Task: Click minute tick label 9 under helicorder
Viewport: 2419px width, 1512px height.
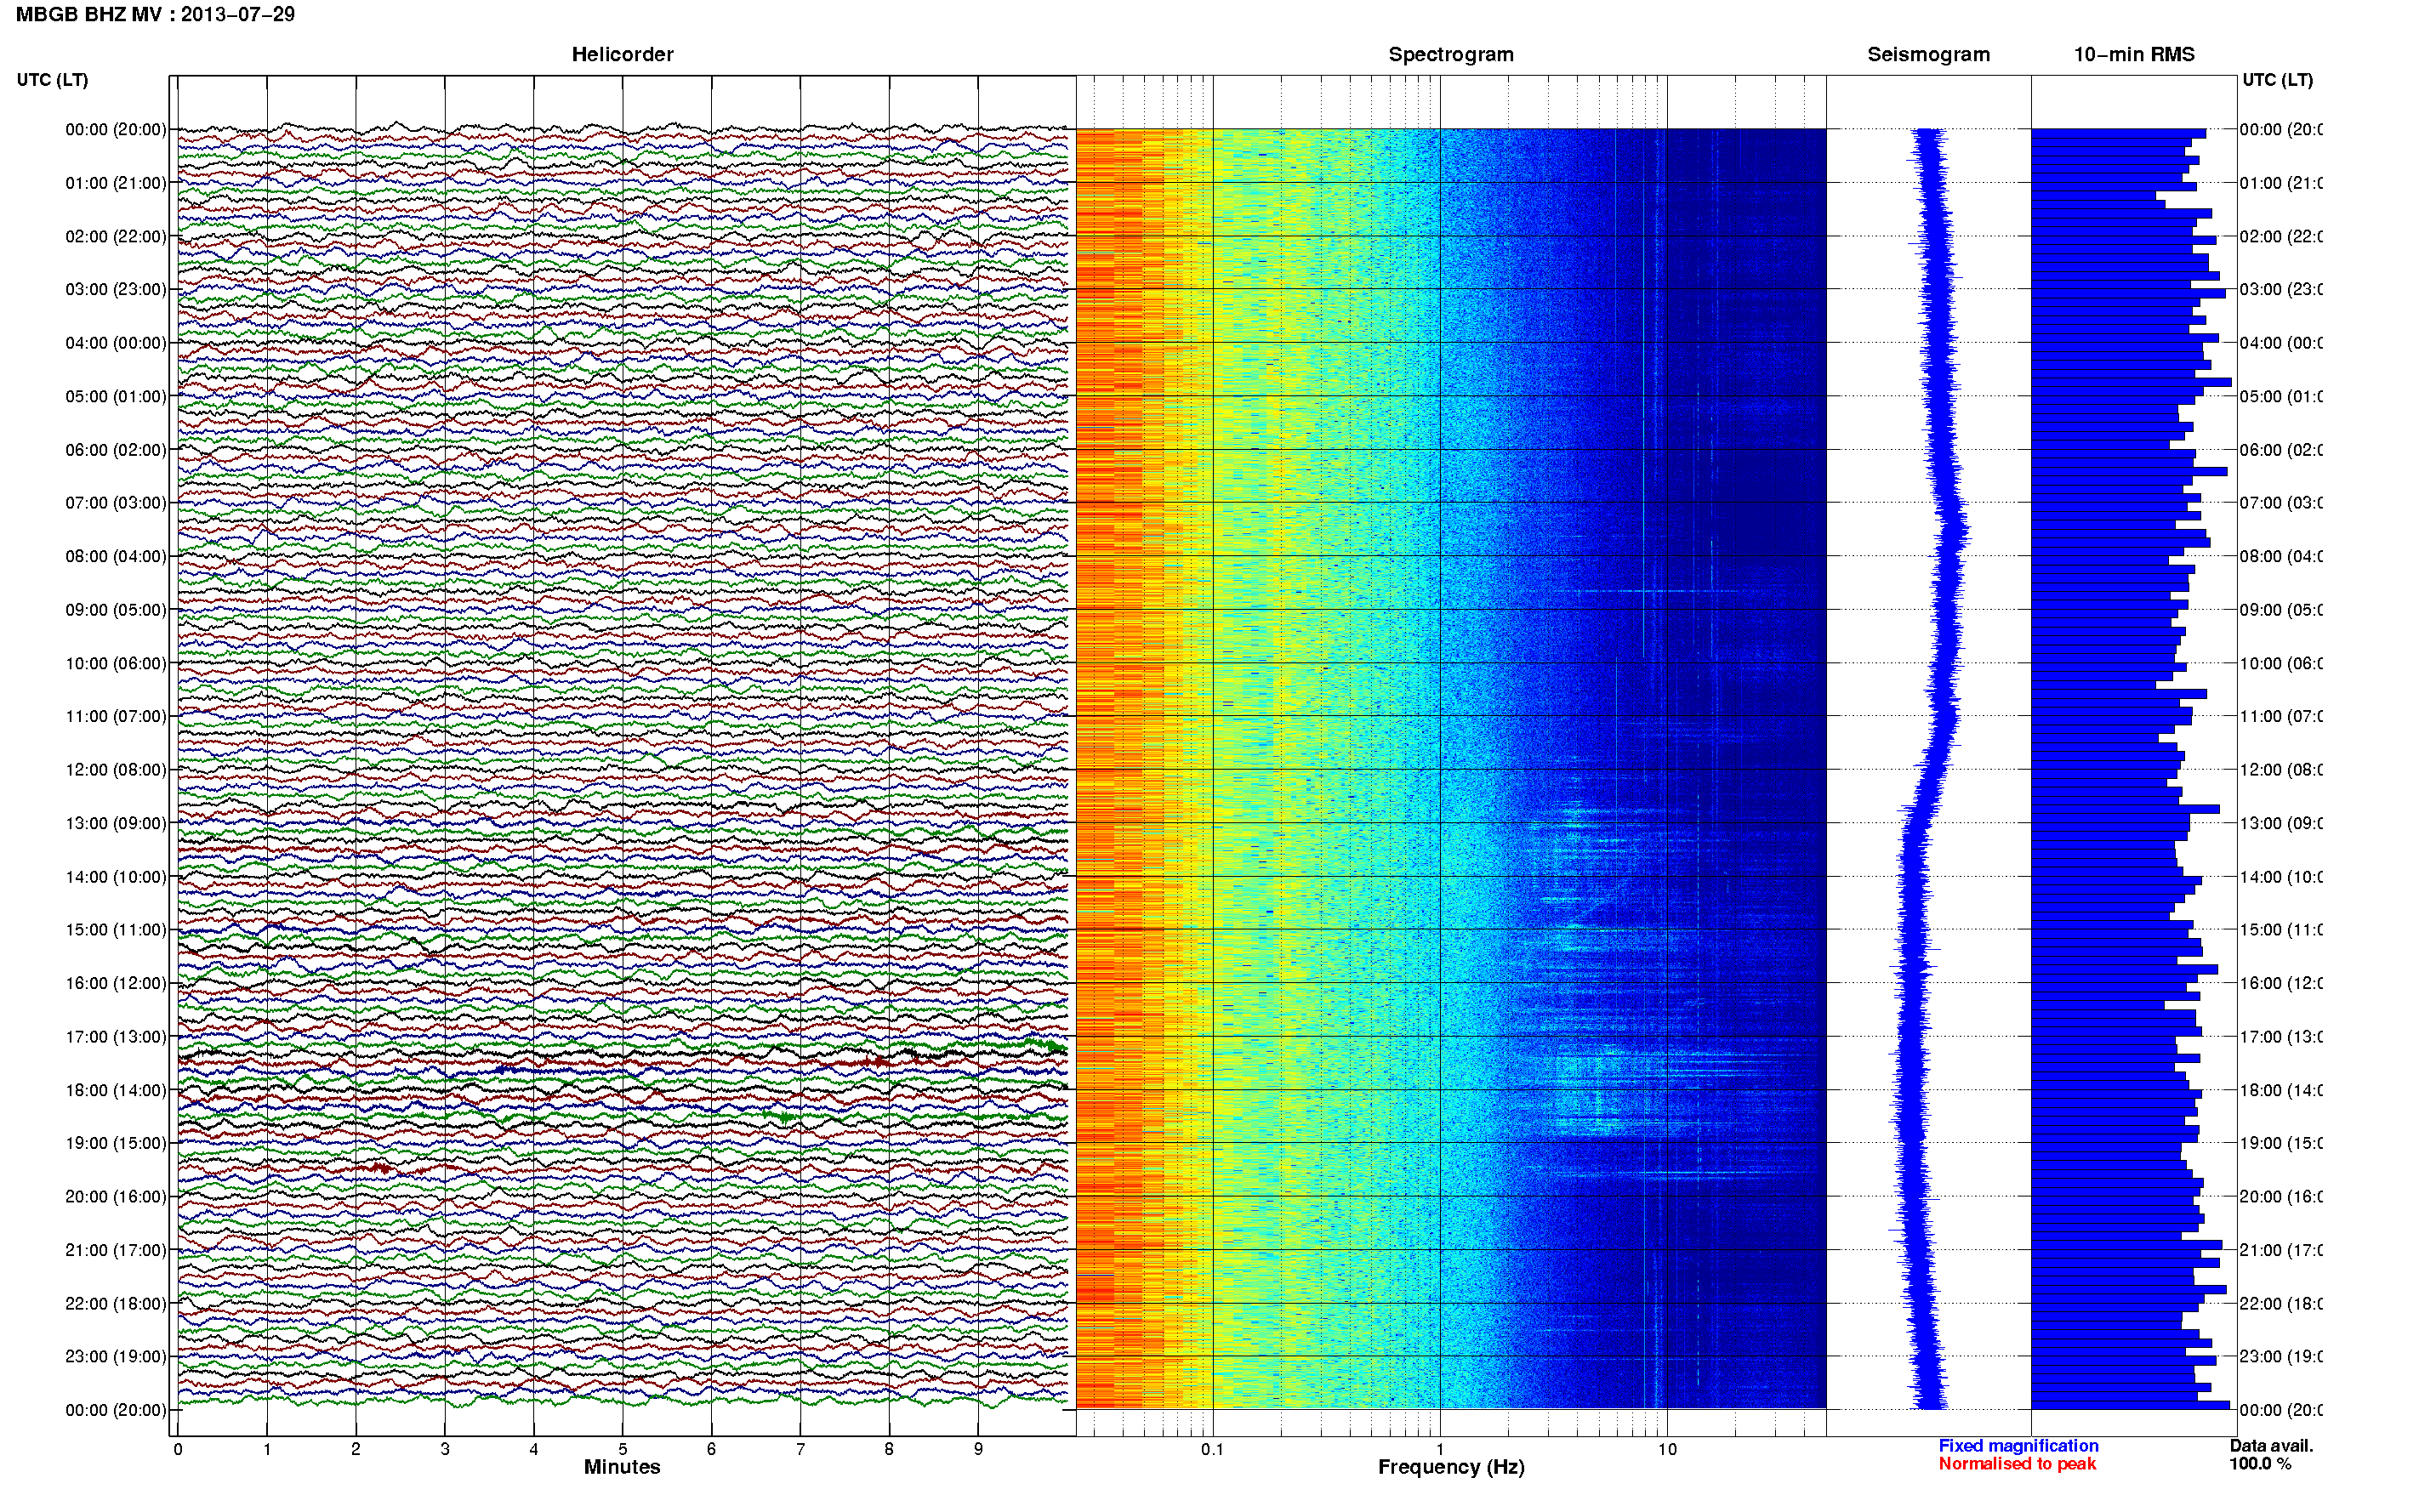Action: [x=978, y=1449]
